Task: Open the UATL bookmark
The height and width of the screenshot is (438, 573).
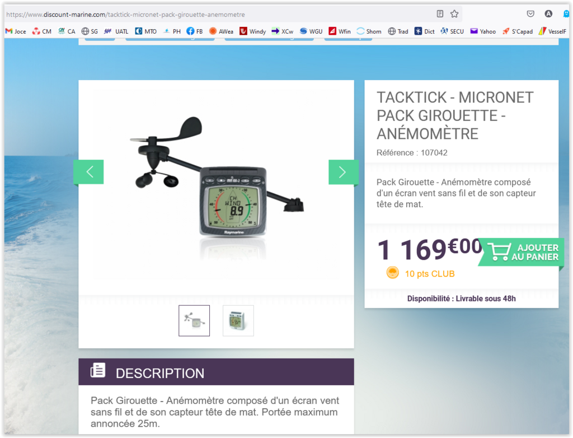Action: (x=116, y=31)
